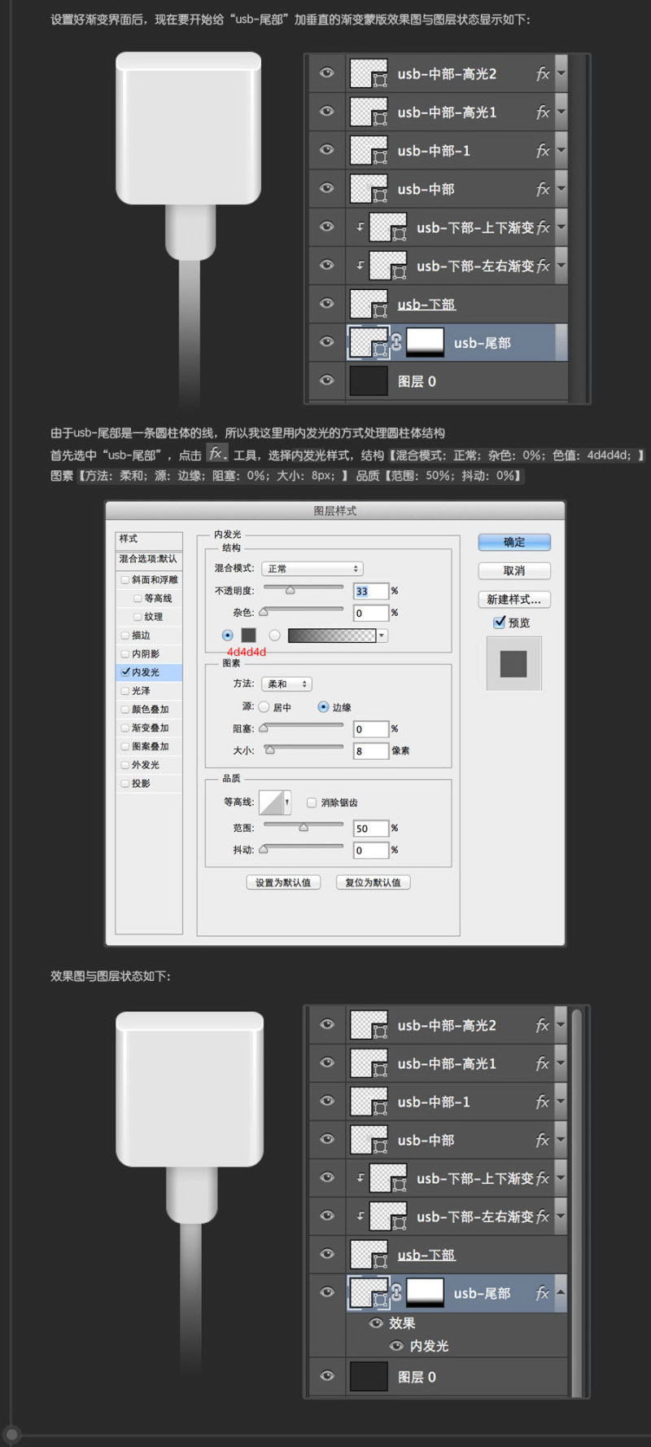Select 外发光 in styles list
651x1447 pixels.
[x=146, y=765]
